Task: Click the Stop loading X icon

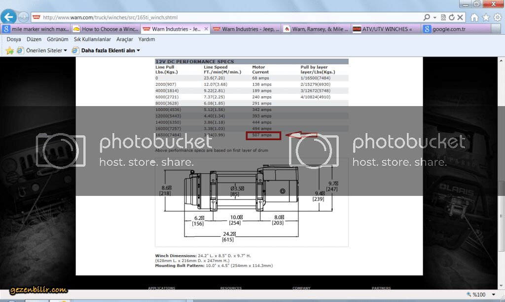Action: [x=460, y=17]
